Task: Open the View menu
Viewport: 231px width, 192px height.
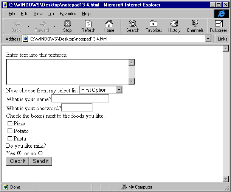Action: 38,14
